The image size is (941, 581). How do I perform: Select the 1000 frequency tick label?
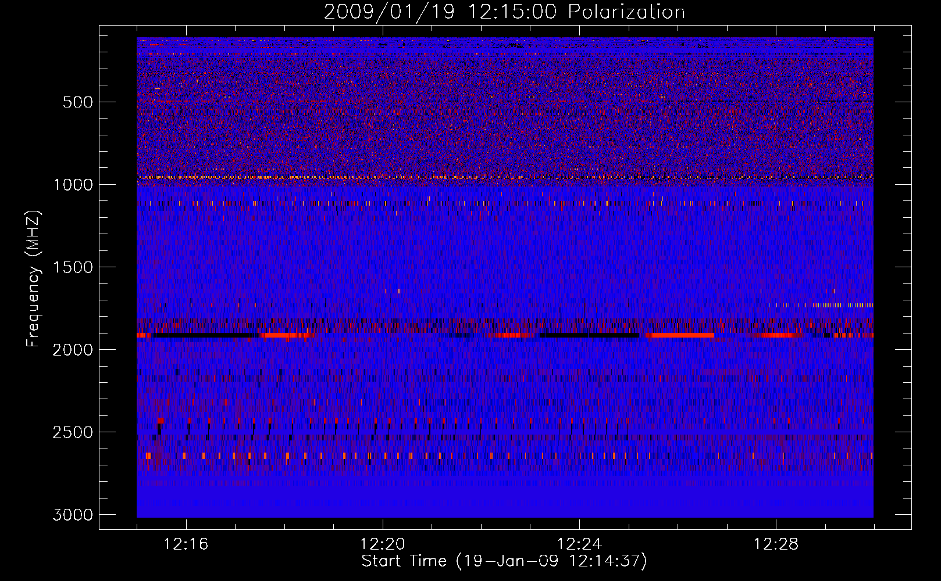(x=73, y=185)
